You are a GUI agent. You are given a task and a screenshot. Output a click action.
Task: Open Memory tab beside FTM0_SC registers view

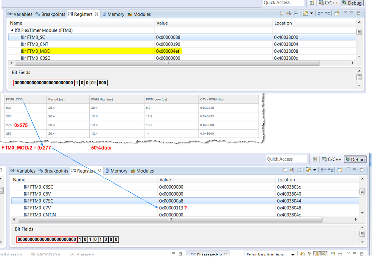[114, 14]
